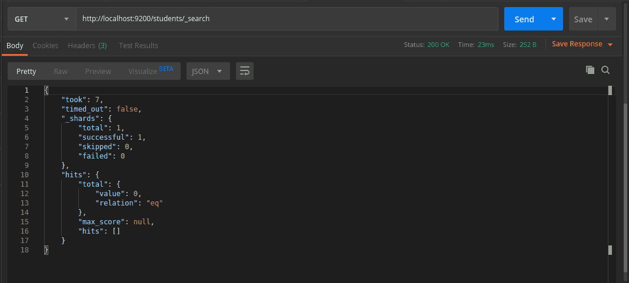
Task: Click the wrap lines icon
Action: pos(245,71)
